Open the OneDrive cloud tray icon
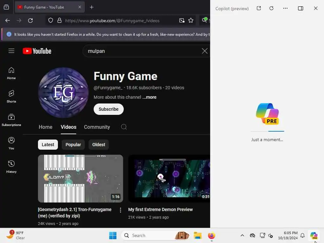This screenshot has height=243, width=324. click(x=252, y=235)
